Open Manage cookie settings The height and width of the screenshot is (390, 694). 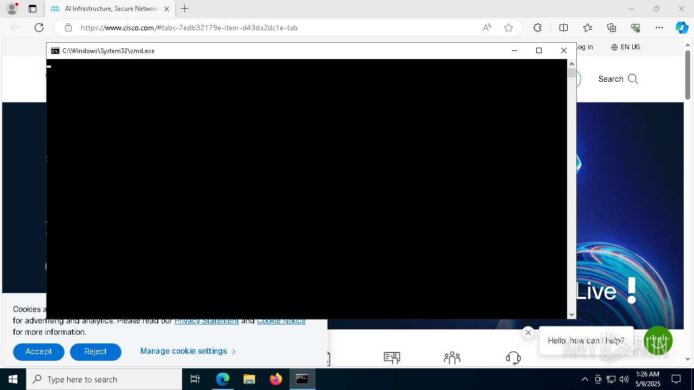(188, 351)
